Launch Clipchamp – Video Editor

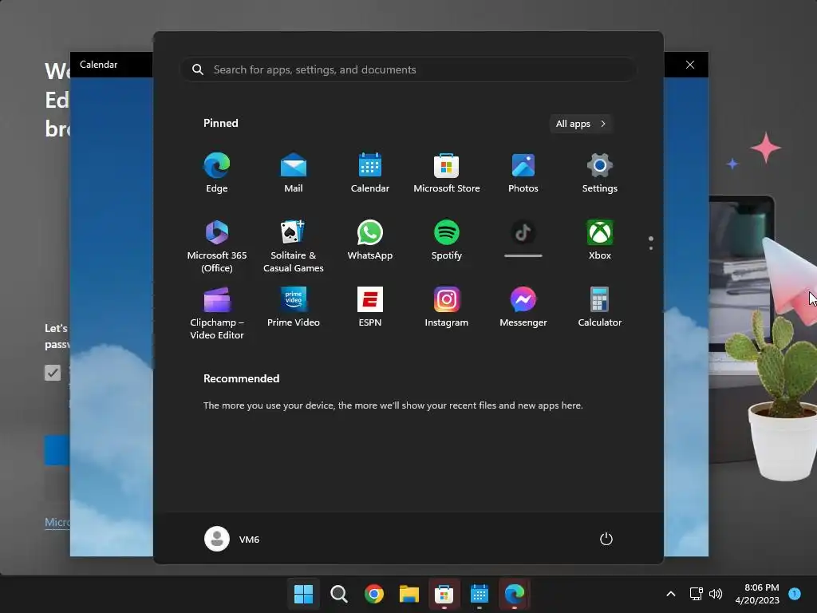click(x=217, y=313)
